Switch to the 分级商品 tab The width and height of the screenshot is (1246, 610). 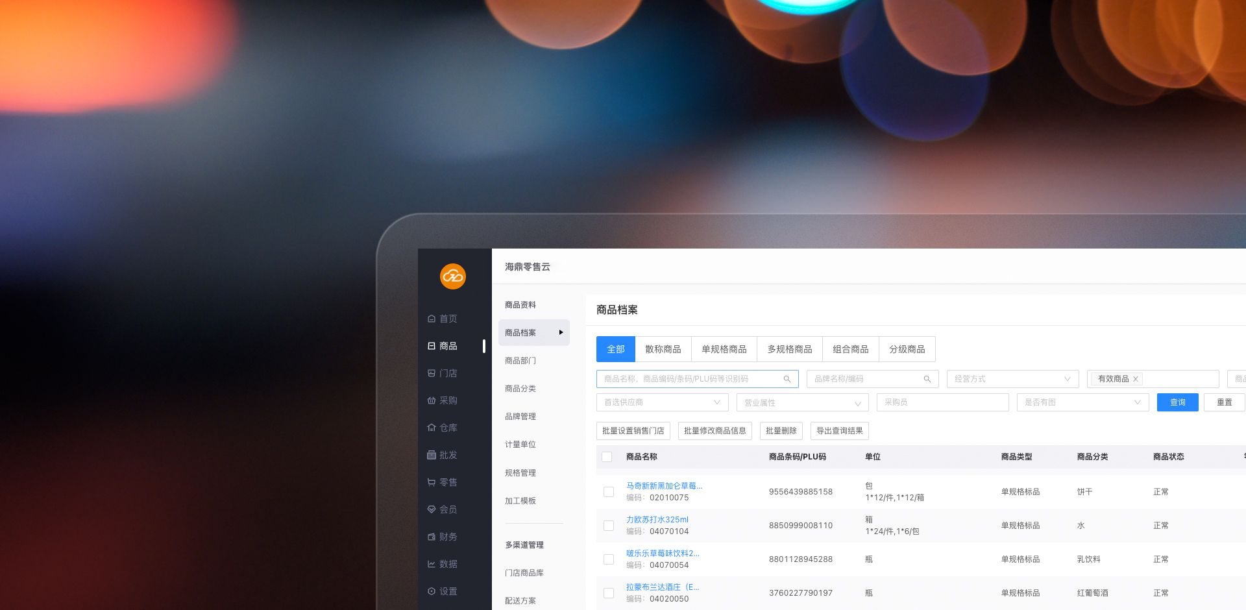(907, 349)
